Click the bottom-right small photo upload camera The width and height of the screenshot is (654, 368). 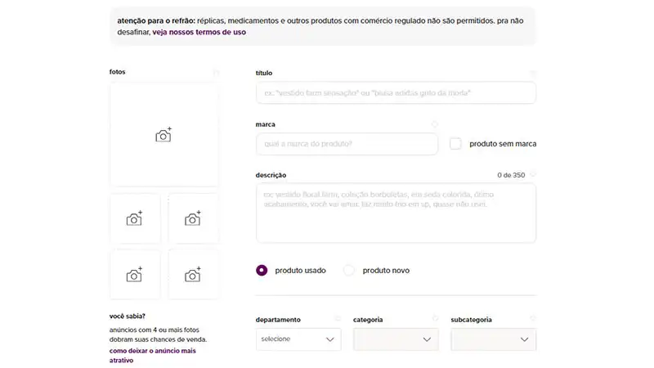pyautogui.click(x=193, y=275)
